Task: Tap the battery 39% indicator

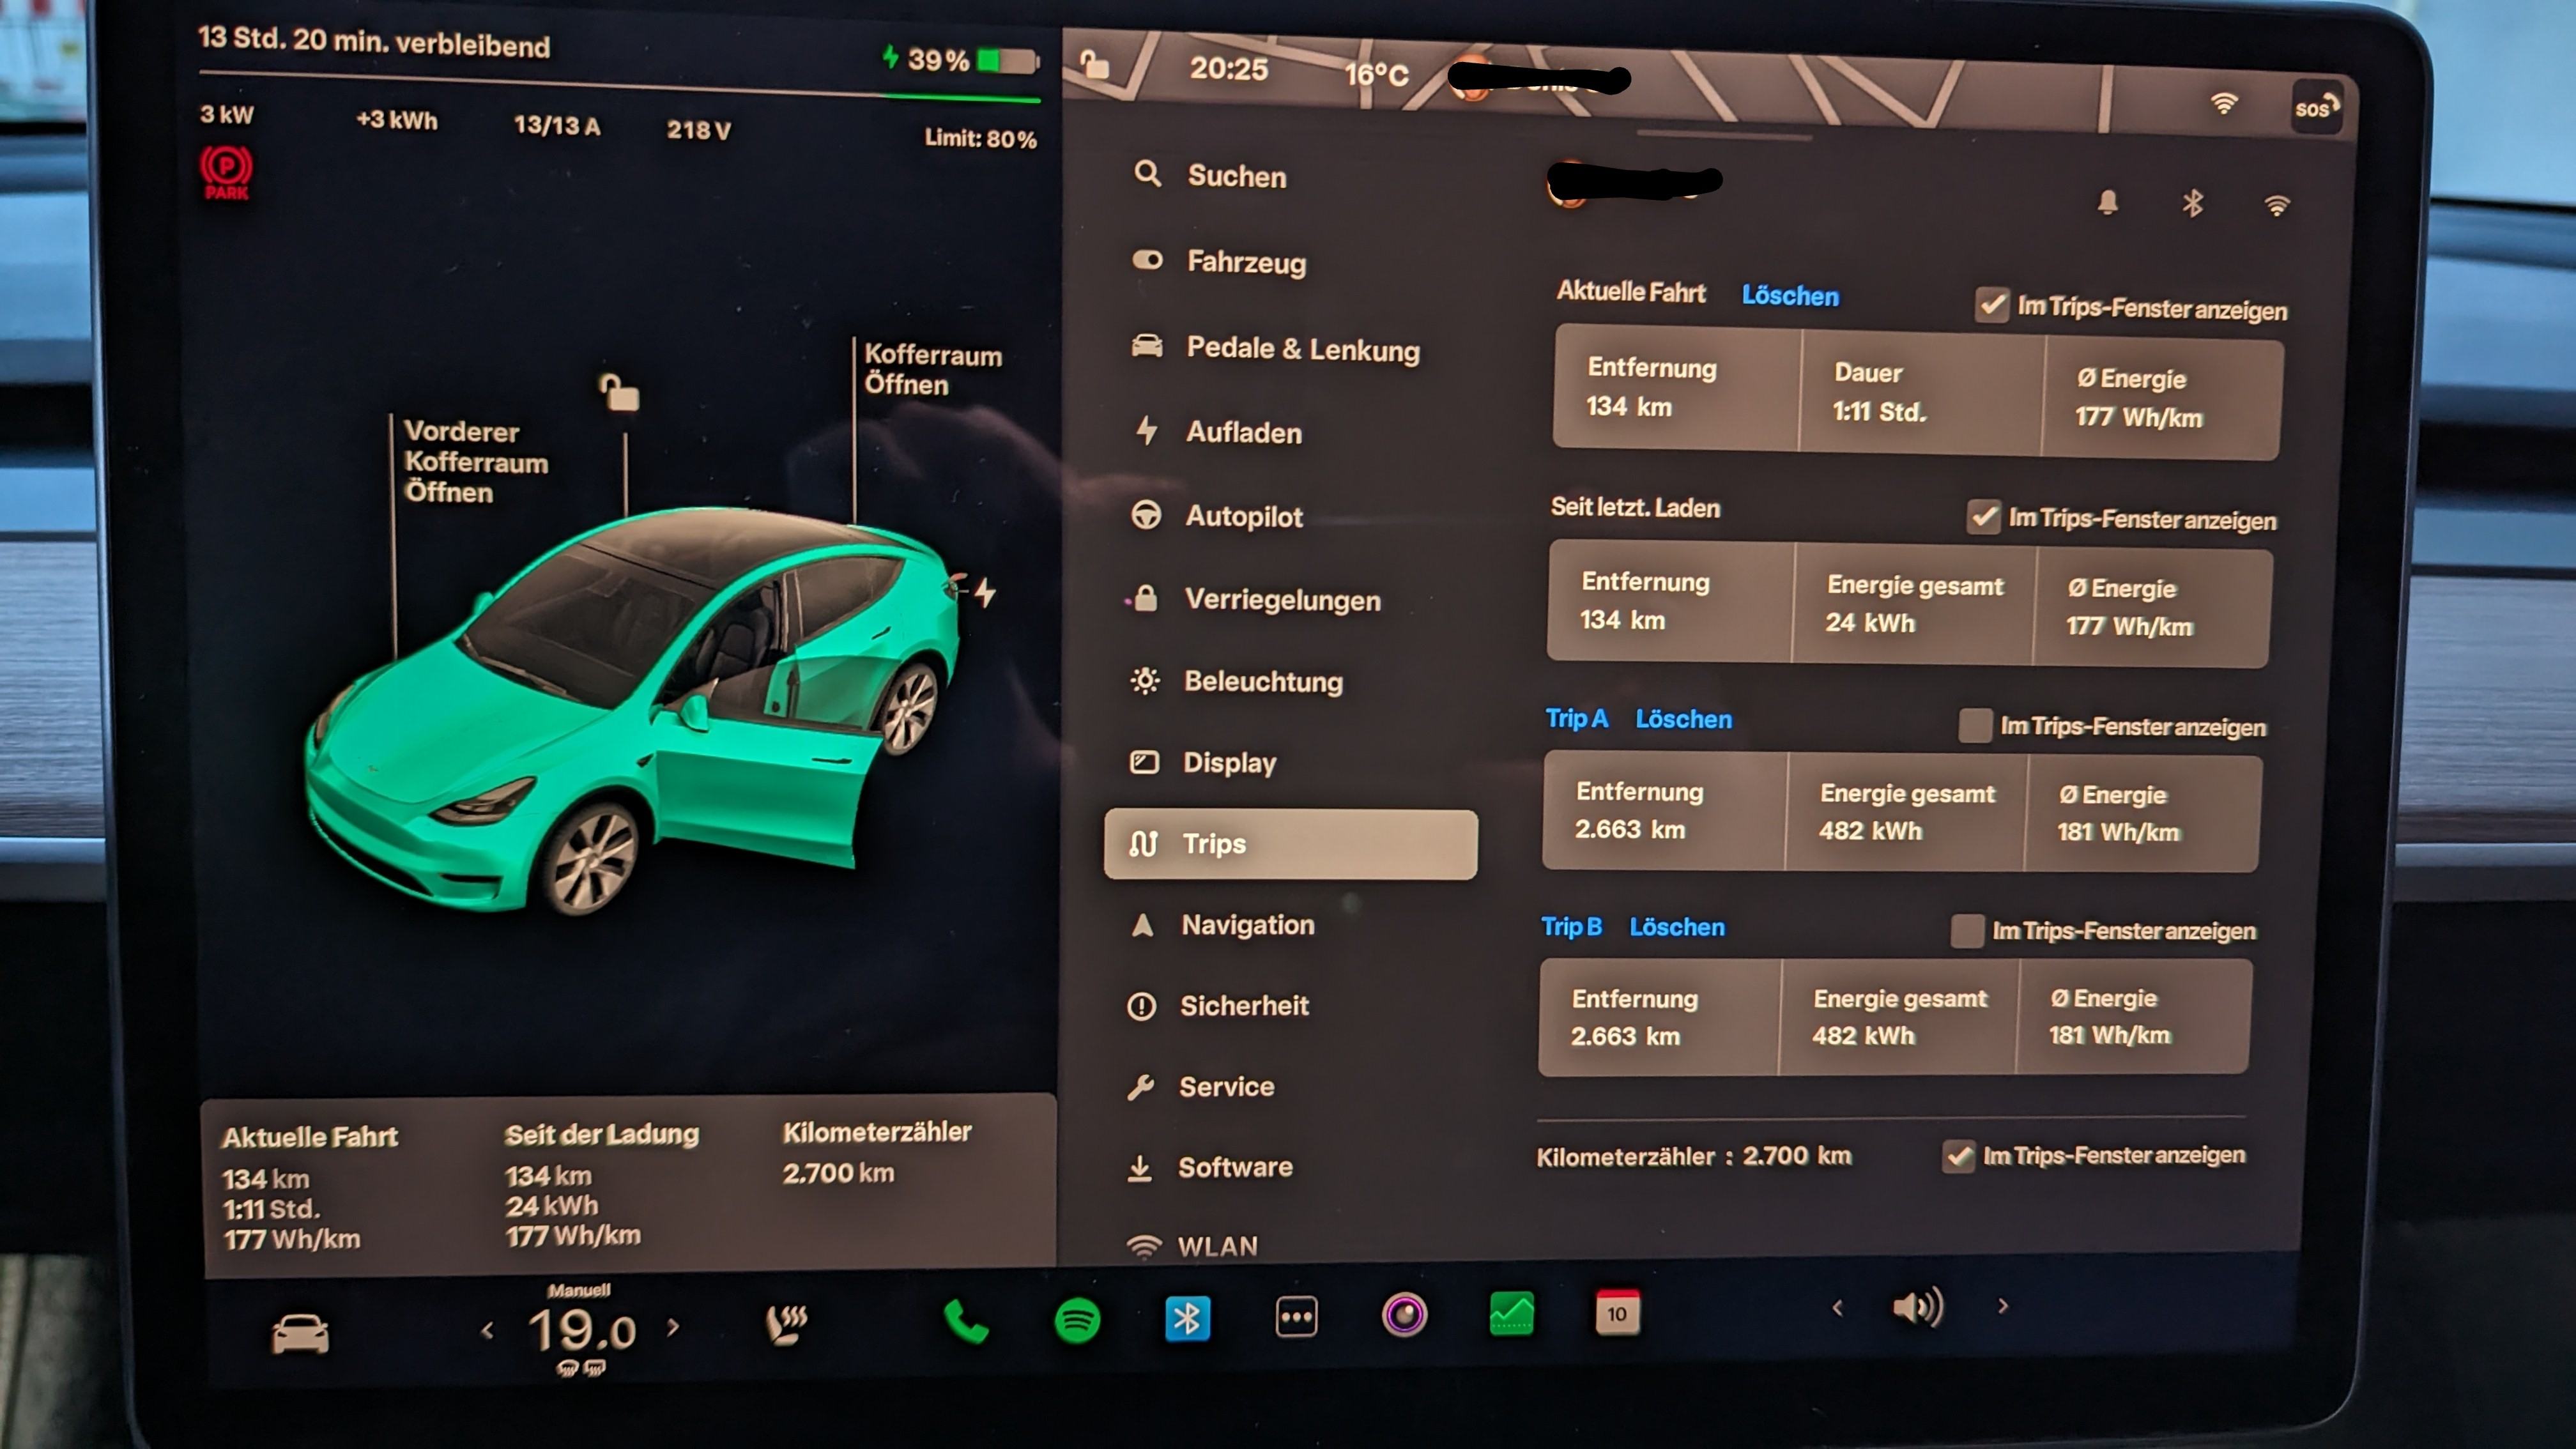Action: pyautogui.click(x=961, y=60)
